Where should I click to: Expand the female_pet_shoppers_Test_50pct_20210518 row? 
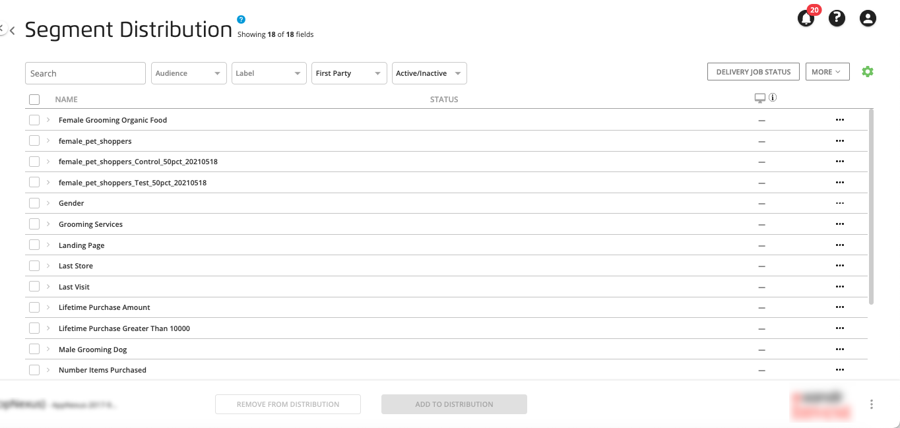[48, 183]
